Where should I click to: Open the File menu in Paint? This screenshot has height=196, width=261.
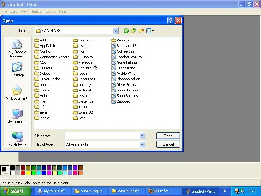[x=4, y=11]
